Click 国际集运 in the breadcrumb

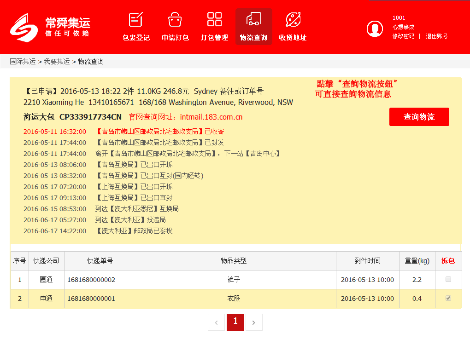[x=23, y=62]
